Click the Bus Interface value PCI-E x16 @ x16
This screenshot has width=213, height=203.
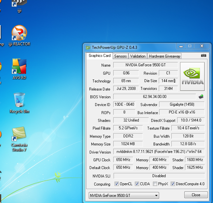click(182, 112)
